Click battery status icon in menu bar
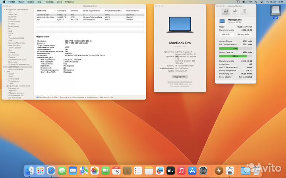 [x=244, y=2]
